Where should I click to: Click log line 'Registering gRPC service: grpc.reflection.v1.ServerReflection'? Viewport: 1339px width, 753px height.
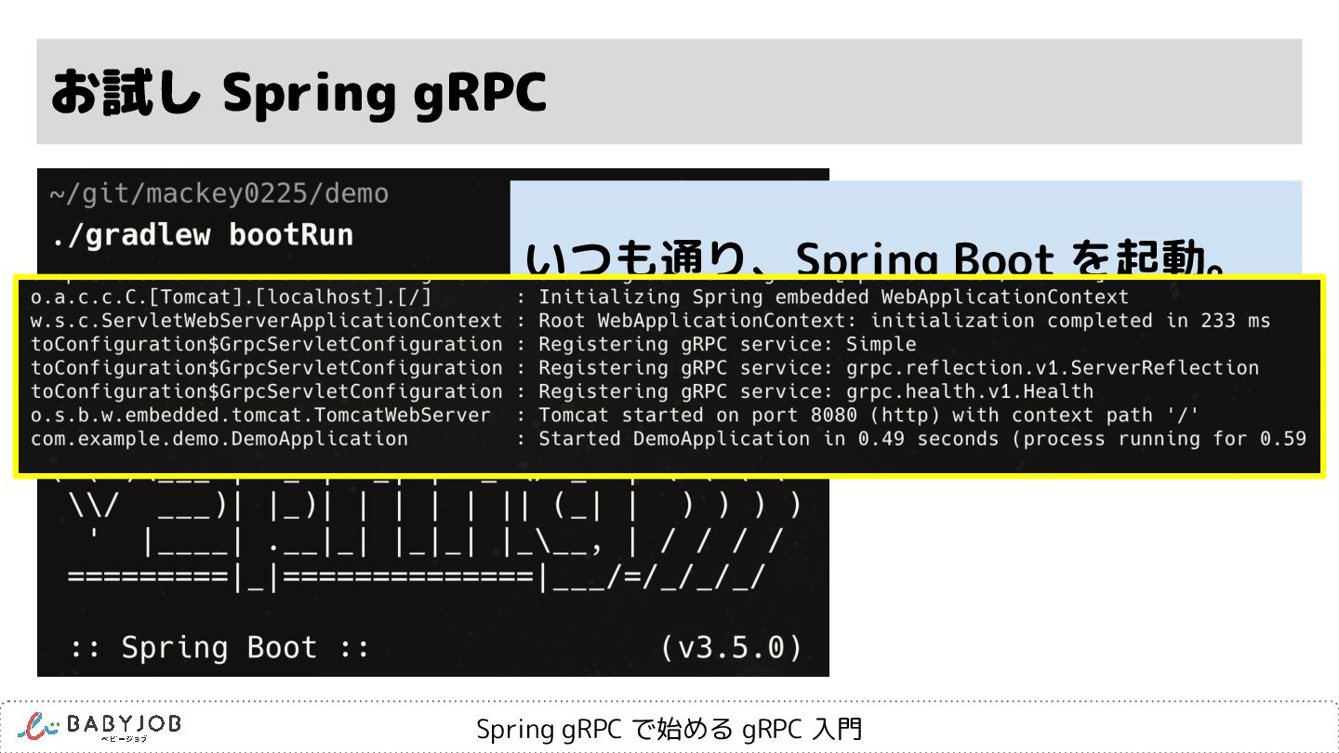(898, 368)
